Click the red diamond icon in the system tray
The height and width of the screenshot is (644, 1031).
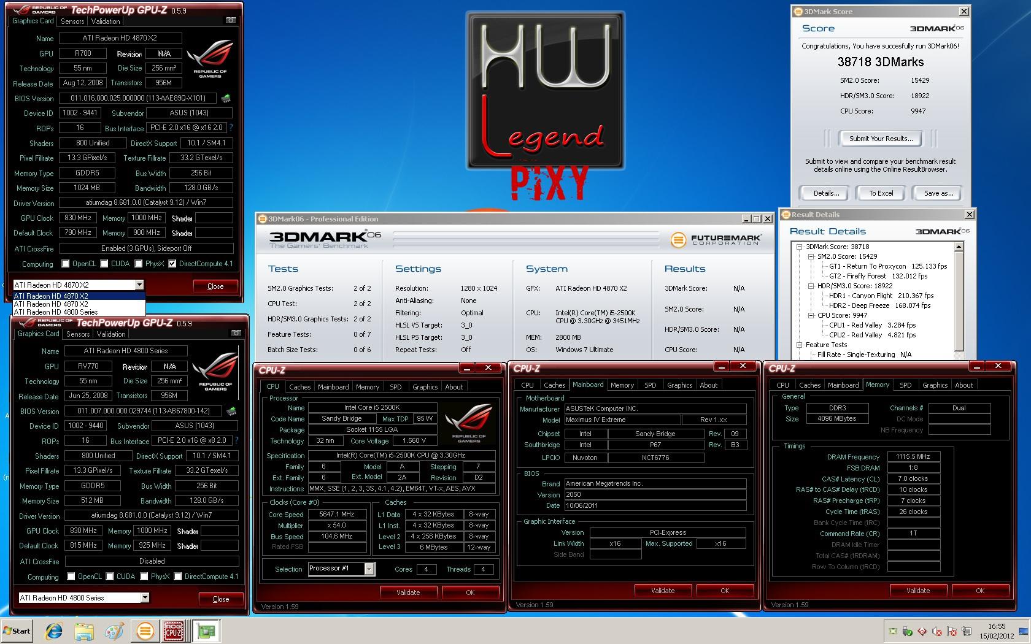click(922, 631)
